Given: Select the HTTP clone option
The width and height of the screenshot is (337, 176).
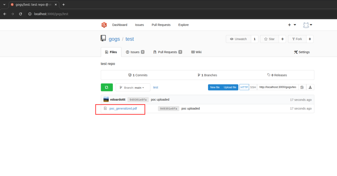Looking at the screenshot, I should point(244,87).
